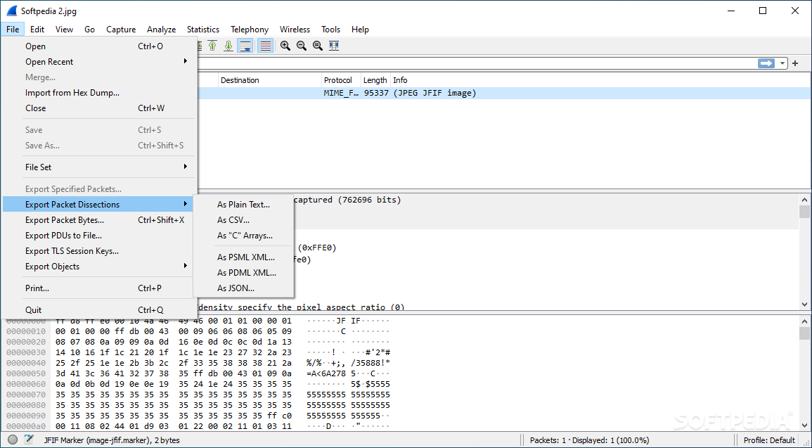Add a display filter button with plus
812x448 pixels.
(795, 63)
